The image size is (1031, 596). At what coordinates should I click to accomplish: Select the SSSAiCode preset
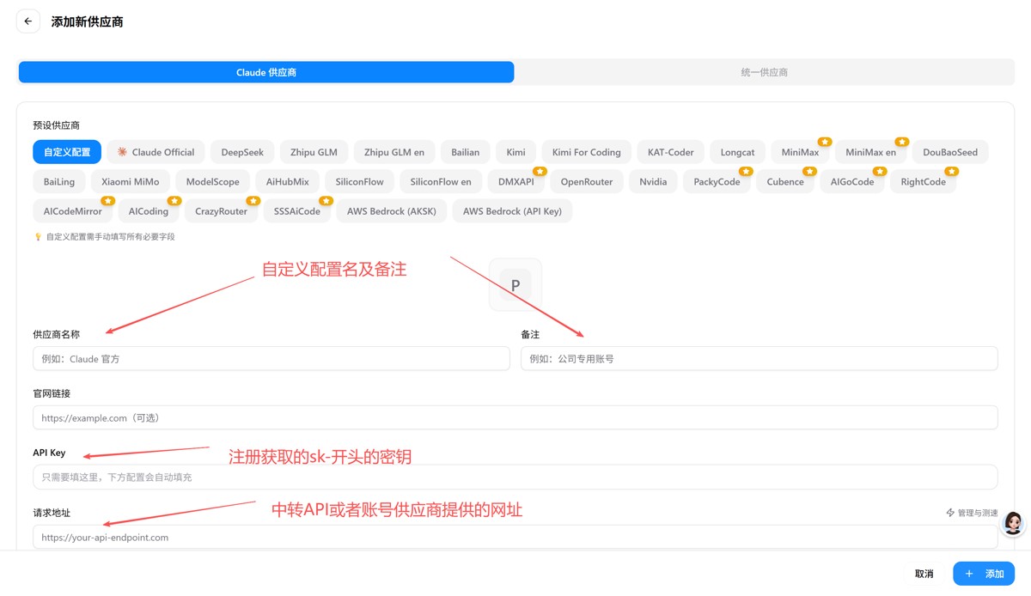click(x=297, y=211)
